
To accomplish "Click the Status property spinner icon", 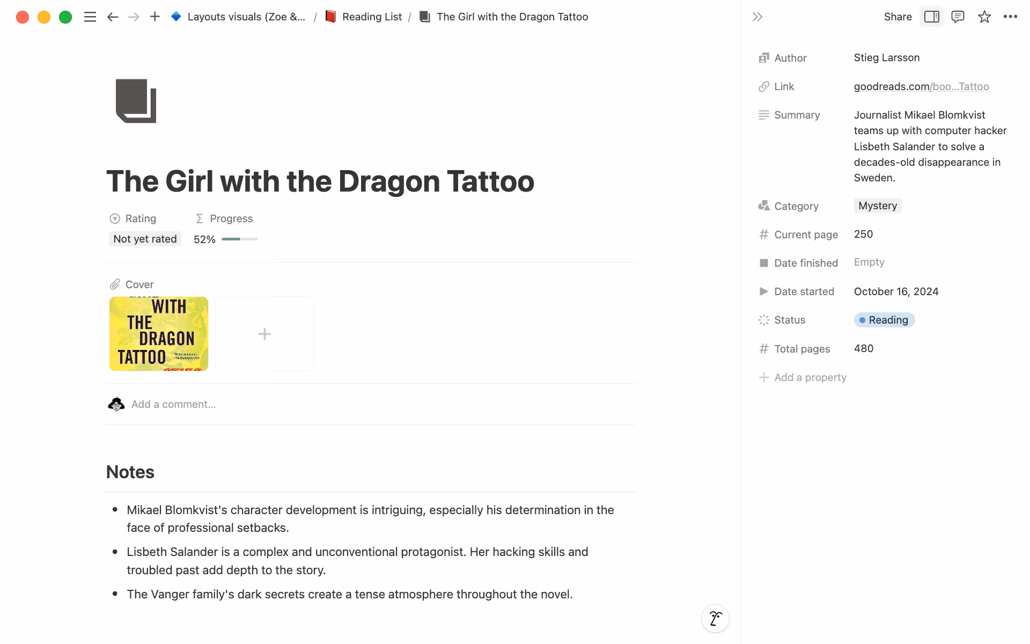I will tap(764, 320).
